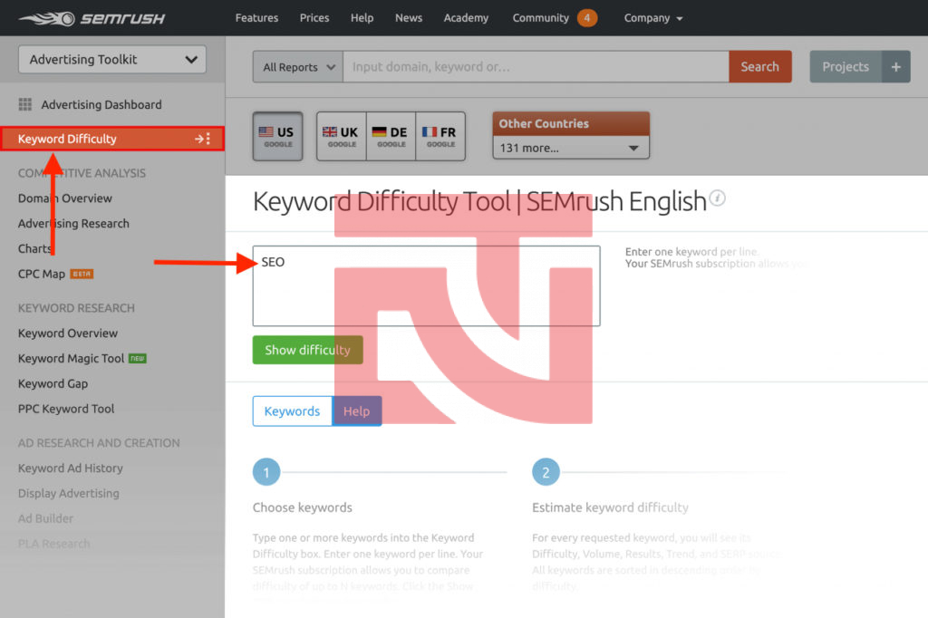Screen dimensions: 928x618
Task: Select the US Google database
Action: click(x=277, y=136)
